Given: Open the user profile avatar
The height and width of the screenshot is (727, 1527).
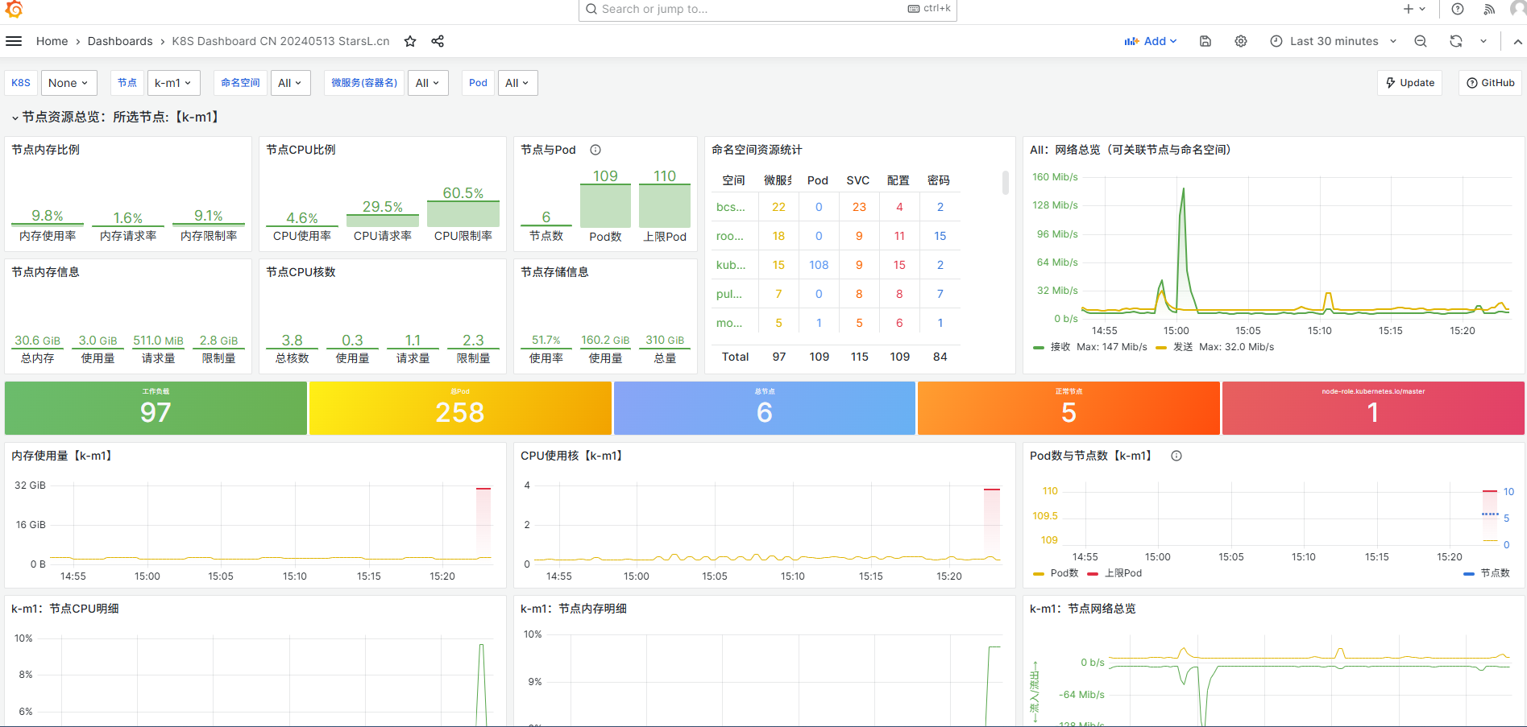Looking at the screenshot, I should coord(1518,9).
